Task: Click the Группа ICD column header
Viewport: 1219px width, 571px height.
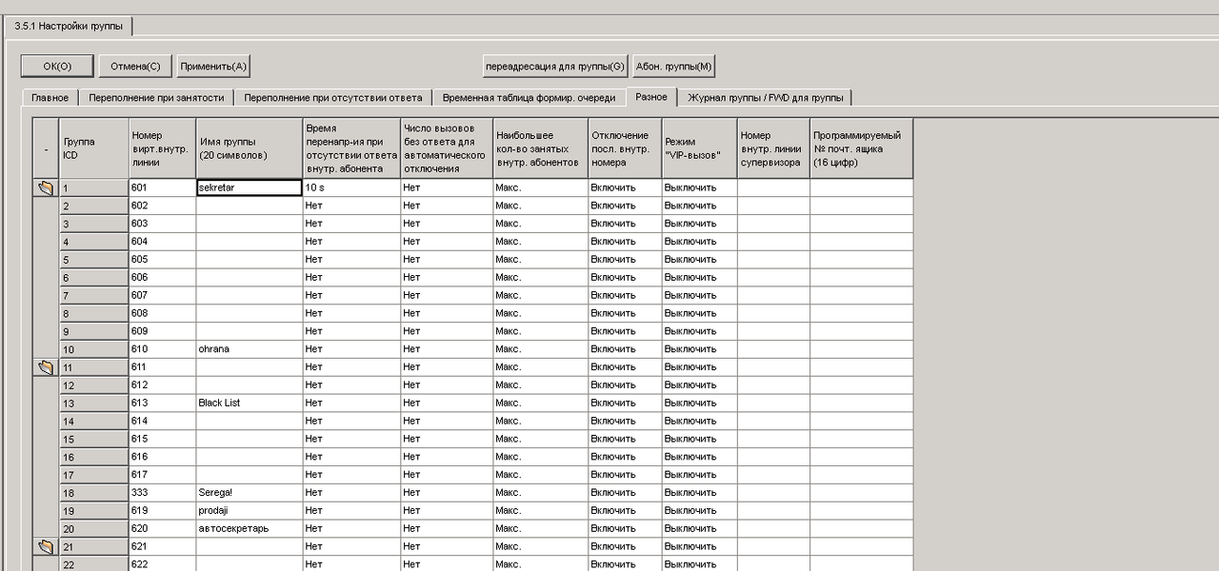Action: click(x=94, y=148)
